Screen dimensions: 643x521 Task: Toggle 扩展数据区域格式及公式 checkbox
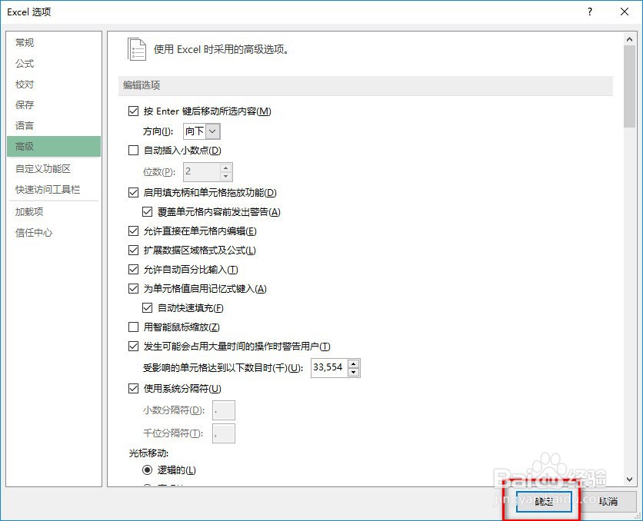[133, 251]
